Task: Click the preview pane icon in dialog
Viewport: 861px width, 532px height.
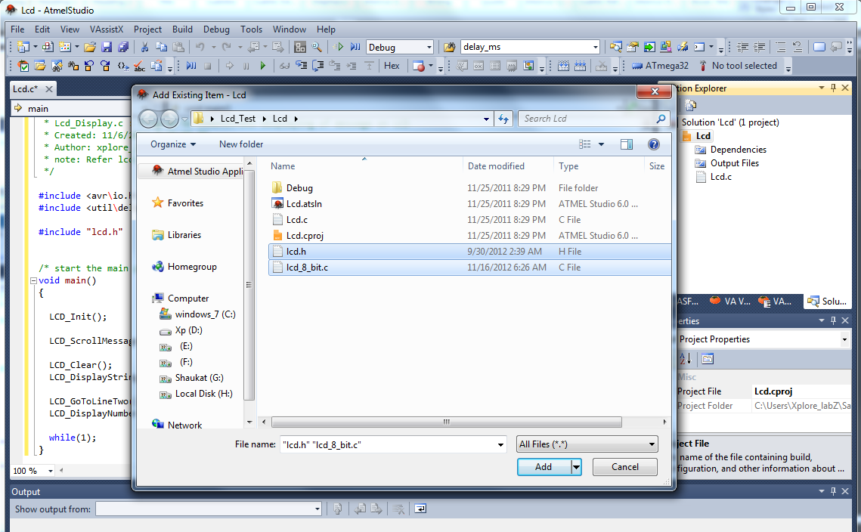Action: 626,144
